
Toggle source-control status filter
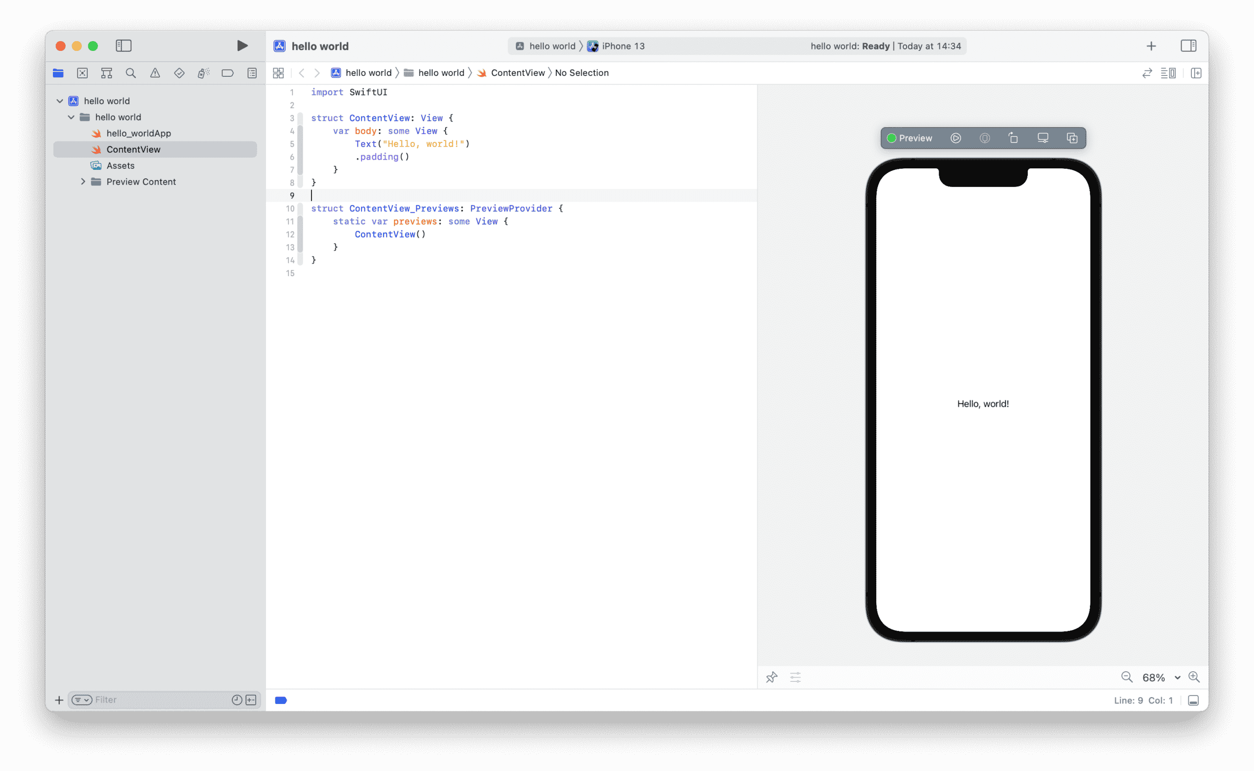click(x=251, y=700)
